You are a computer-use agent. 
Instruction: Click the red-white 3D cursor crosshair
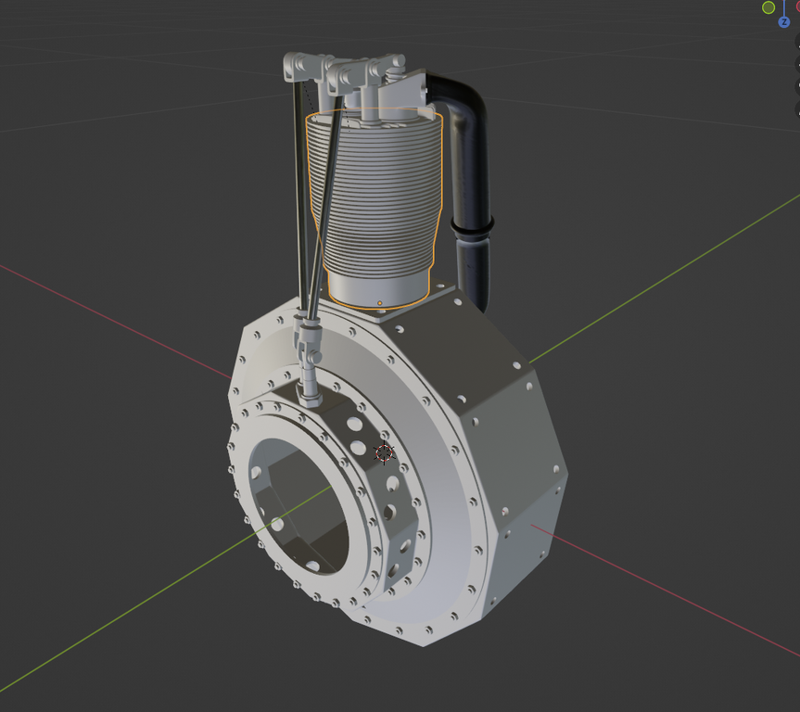point(384,453)
